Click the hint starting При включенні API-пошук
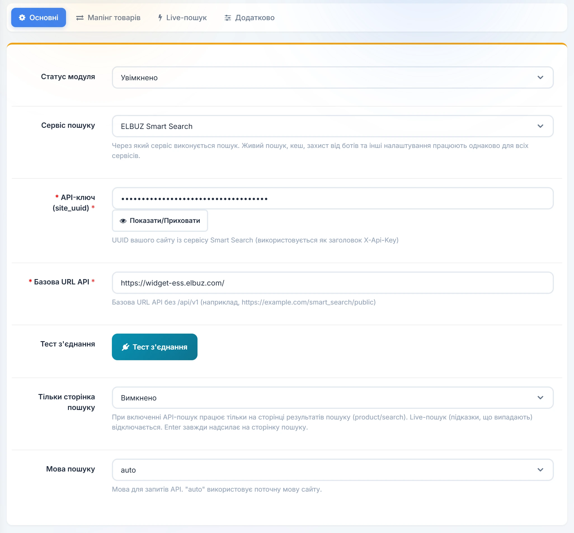The width and height of the screenshot is (574, 533). [x=322, y=422]
